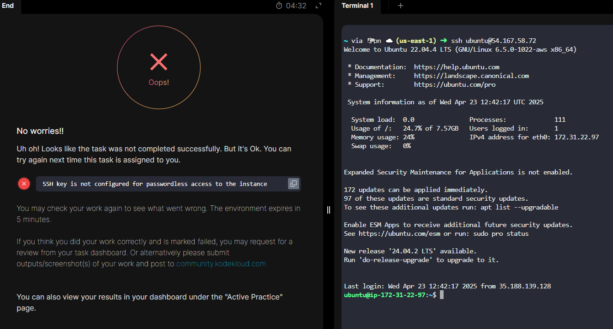Switch to the Terminal 1 tab

(357, 6)
